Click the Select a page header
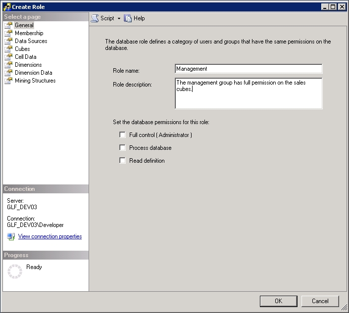Image resolution: width=349 pixels, height=313 pixels. [x=46, y=17]
